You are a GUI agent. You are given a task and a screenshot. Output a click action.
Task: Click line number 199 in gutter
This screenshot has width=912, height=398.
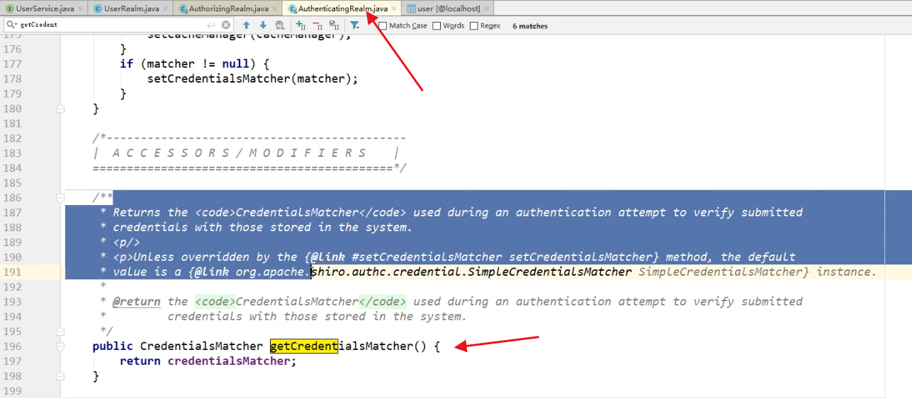tap(13, 391)
